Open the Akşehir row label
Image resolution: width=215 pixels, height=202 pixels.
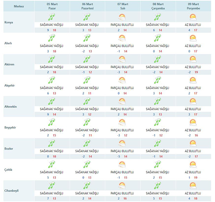tap(9, 86)
